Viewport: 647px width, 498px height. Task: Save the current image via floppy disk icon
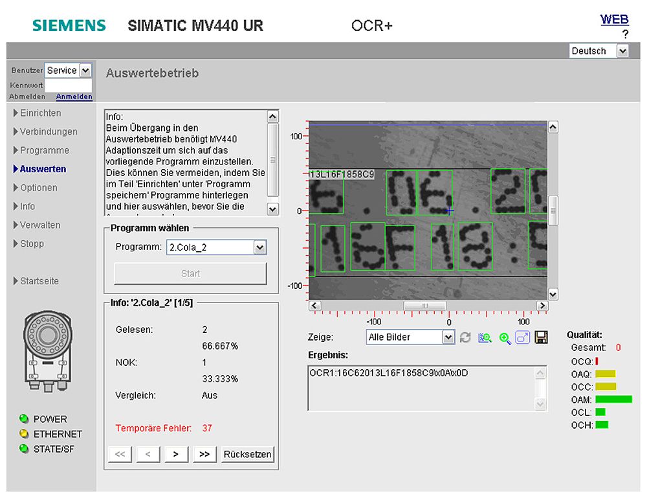541,337
